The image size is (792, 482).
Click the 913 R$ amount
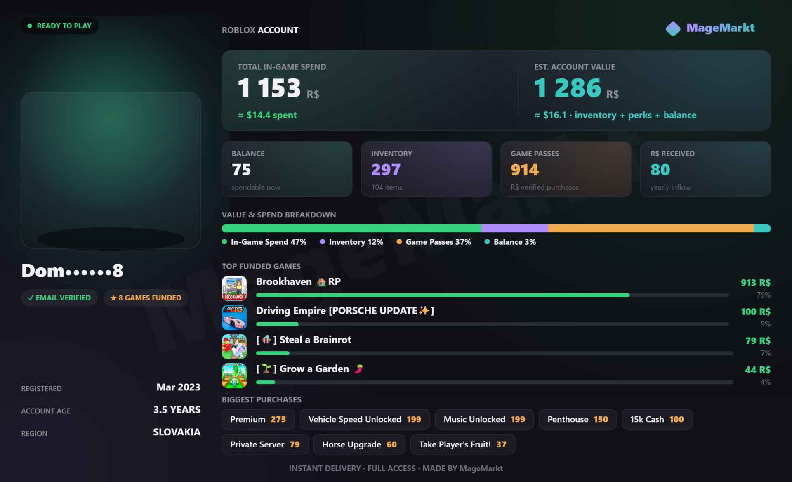click(755, 283)
